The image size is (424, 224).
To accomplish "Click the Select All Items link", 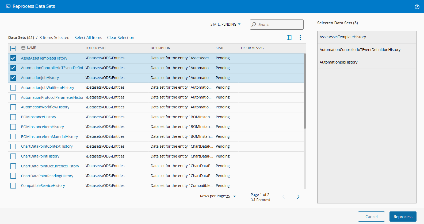I will coord(88,38).
